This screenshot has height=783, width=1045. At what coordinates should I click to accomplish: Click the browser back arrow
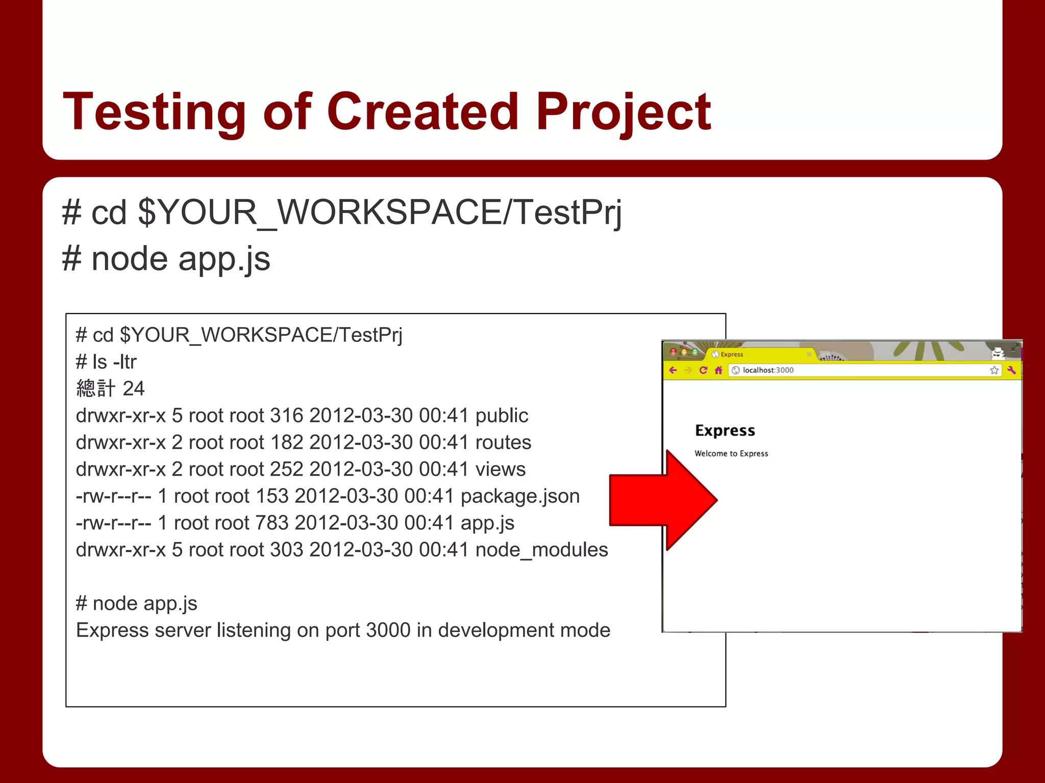click(x=673, y=370)
